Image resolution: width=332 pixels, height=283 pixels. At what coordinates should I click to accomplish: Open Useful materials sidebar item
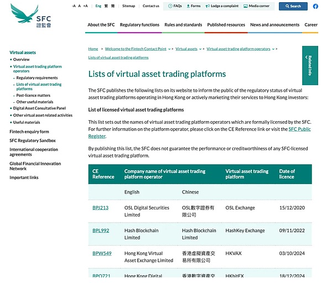[27, 122]
